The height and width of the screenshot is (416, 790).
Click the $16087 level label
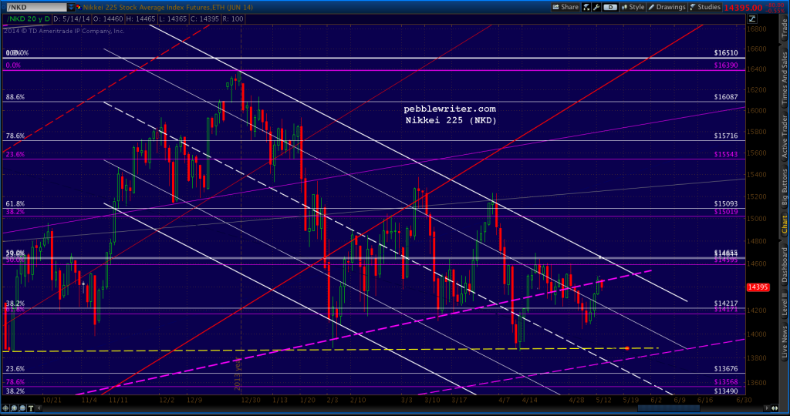726,97
